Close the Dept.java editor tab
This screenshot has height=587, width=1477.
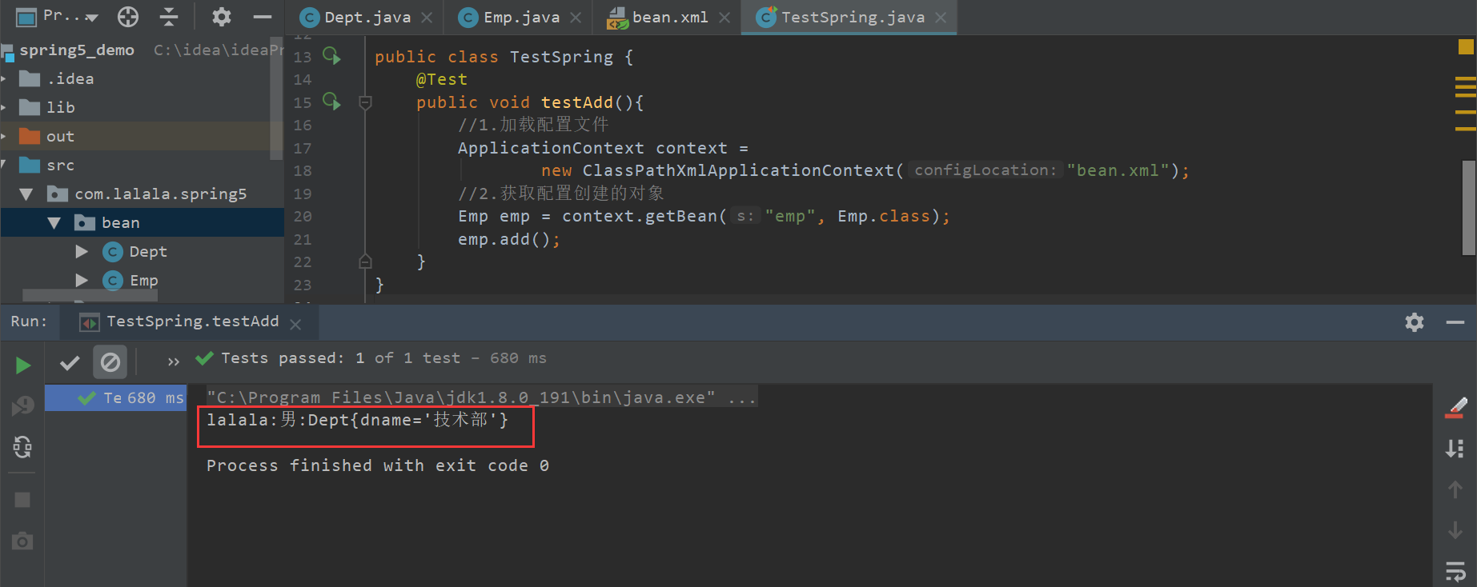pyautogui.click(x=427, y=18)
